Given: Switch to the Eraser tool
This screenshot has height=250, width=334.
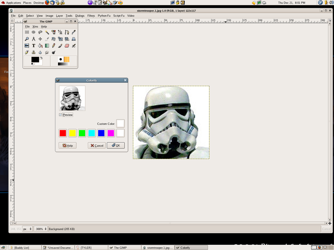Looking at the screenshot, I should (67, 45).
